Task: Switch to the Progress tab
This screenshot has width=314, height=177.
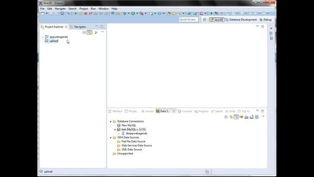Action: pyautogui.click(x=201, y=111)
